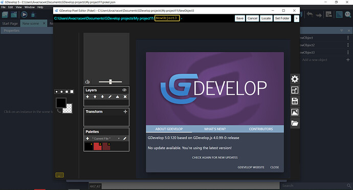Open the Piskel resize canvas icon
The height and width of the screenshot is (190, 353).
[295, 90]
